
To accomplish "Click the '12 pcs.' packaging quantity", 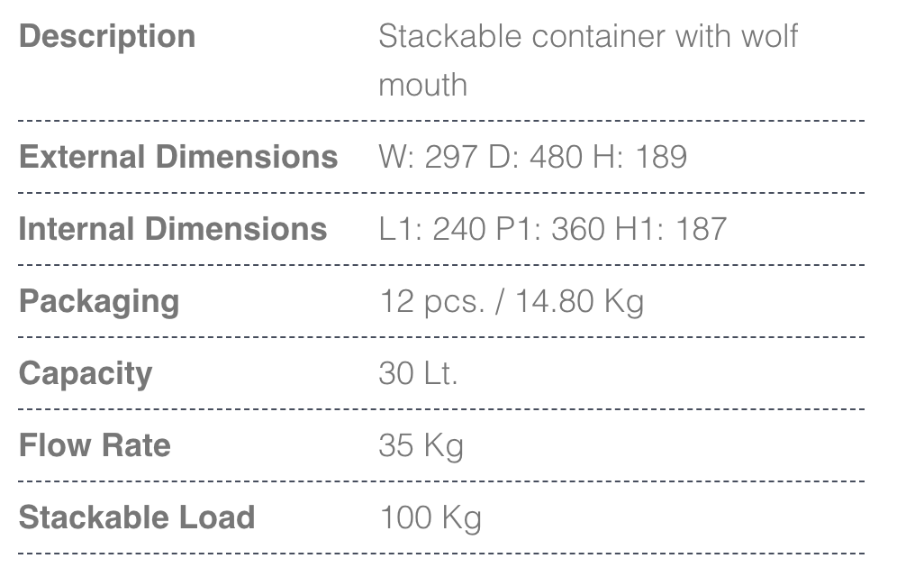I will point(430,301).
